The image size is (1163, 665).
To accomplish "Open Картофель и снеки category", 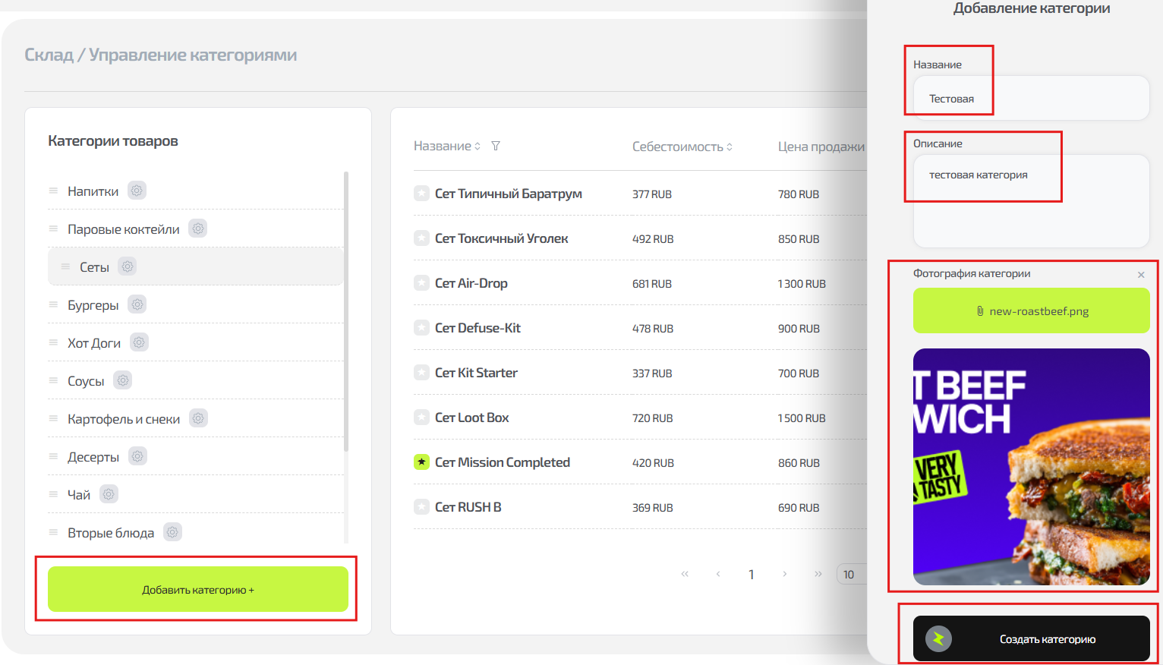I will (123, 419).
